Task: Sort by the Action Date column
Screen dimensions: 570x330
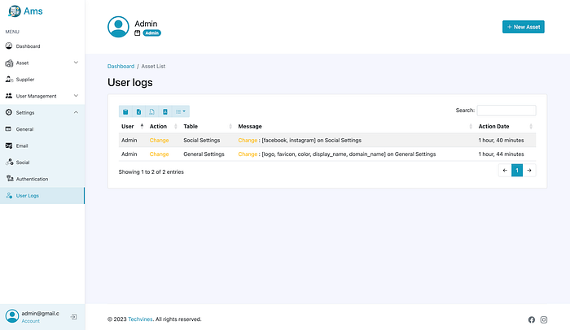Action: pos(506,126)
